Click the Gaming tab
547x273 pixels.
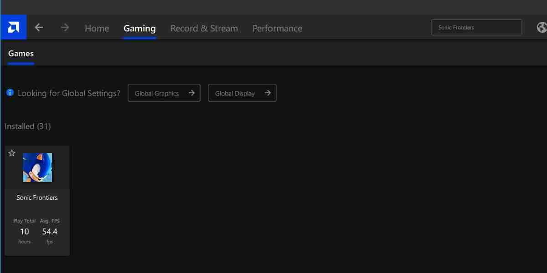(x=139, y=28)
